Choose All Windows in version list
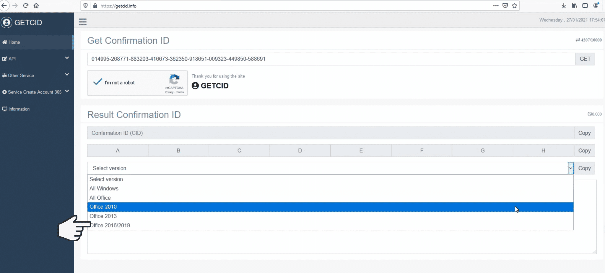 [x=104, y=188]
